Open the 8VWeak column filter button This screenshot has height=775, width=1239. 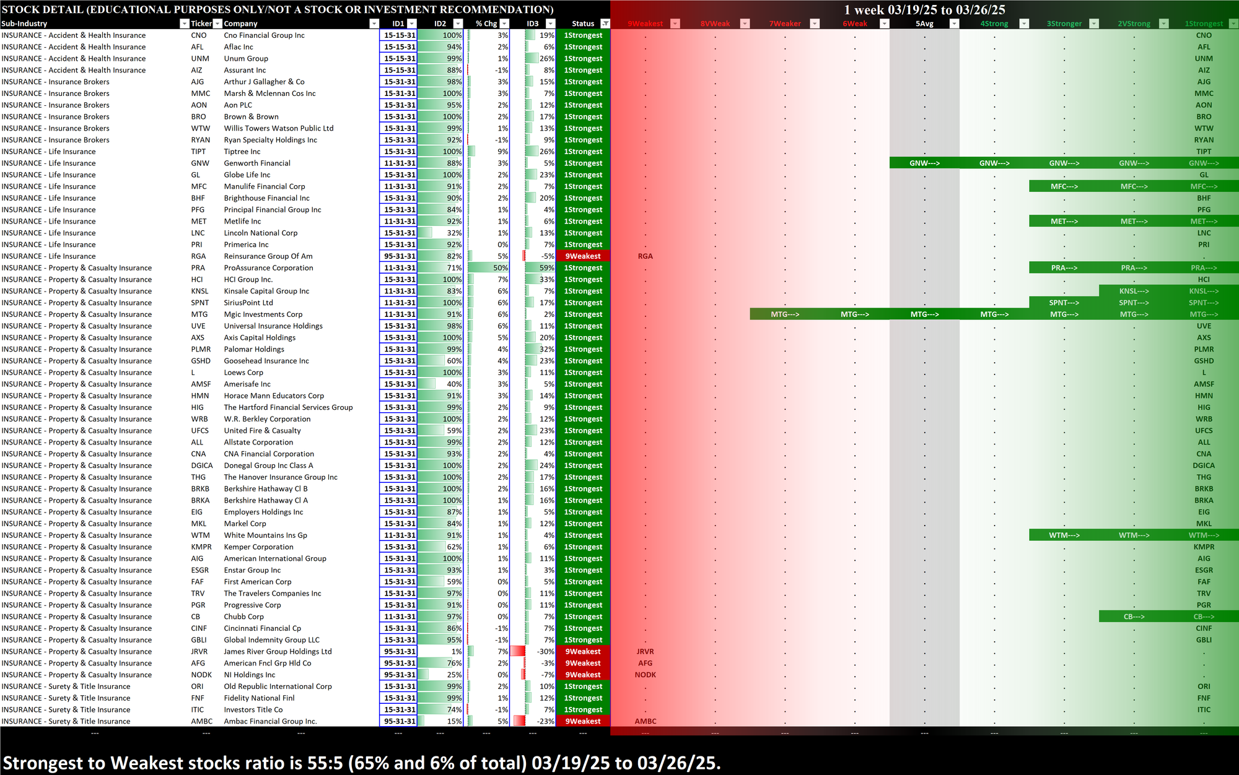(745, 24)
